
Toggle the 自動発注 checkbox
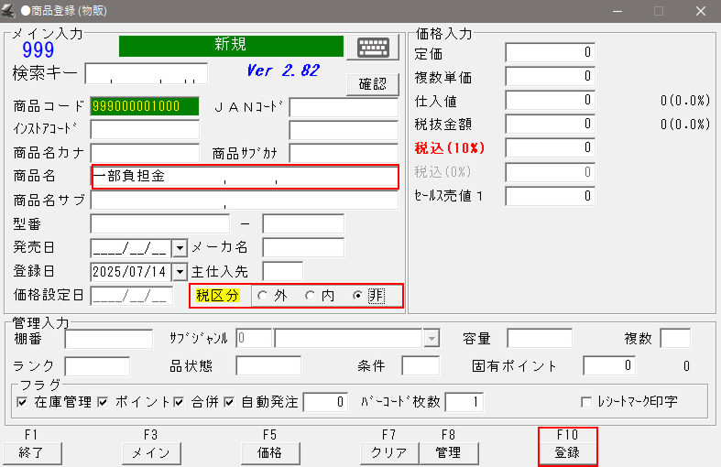(229, 402)
